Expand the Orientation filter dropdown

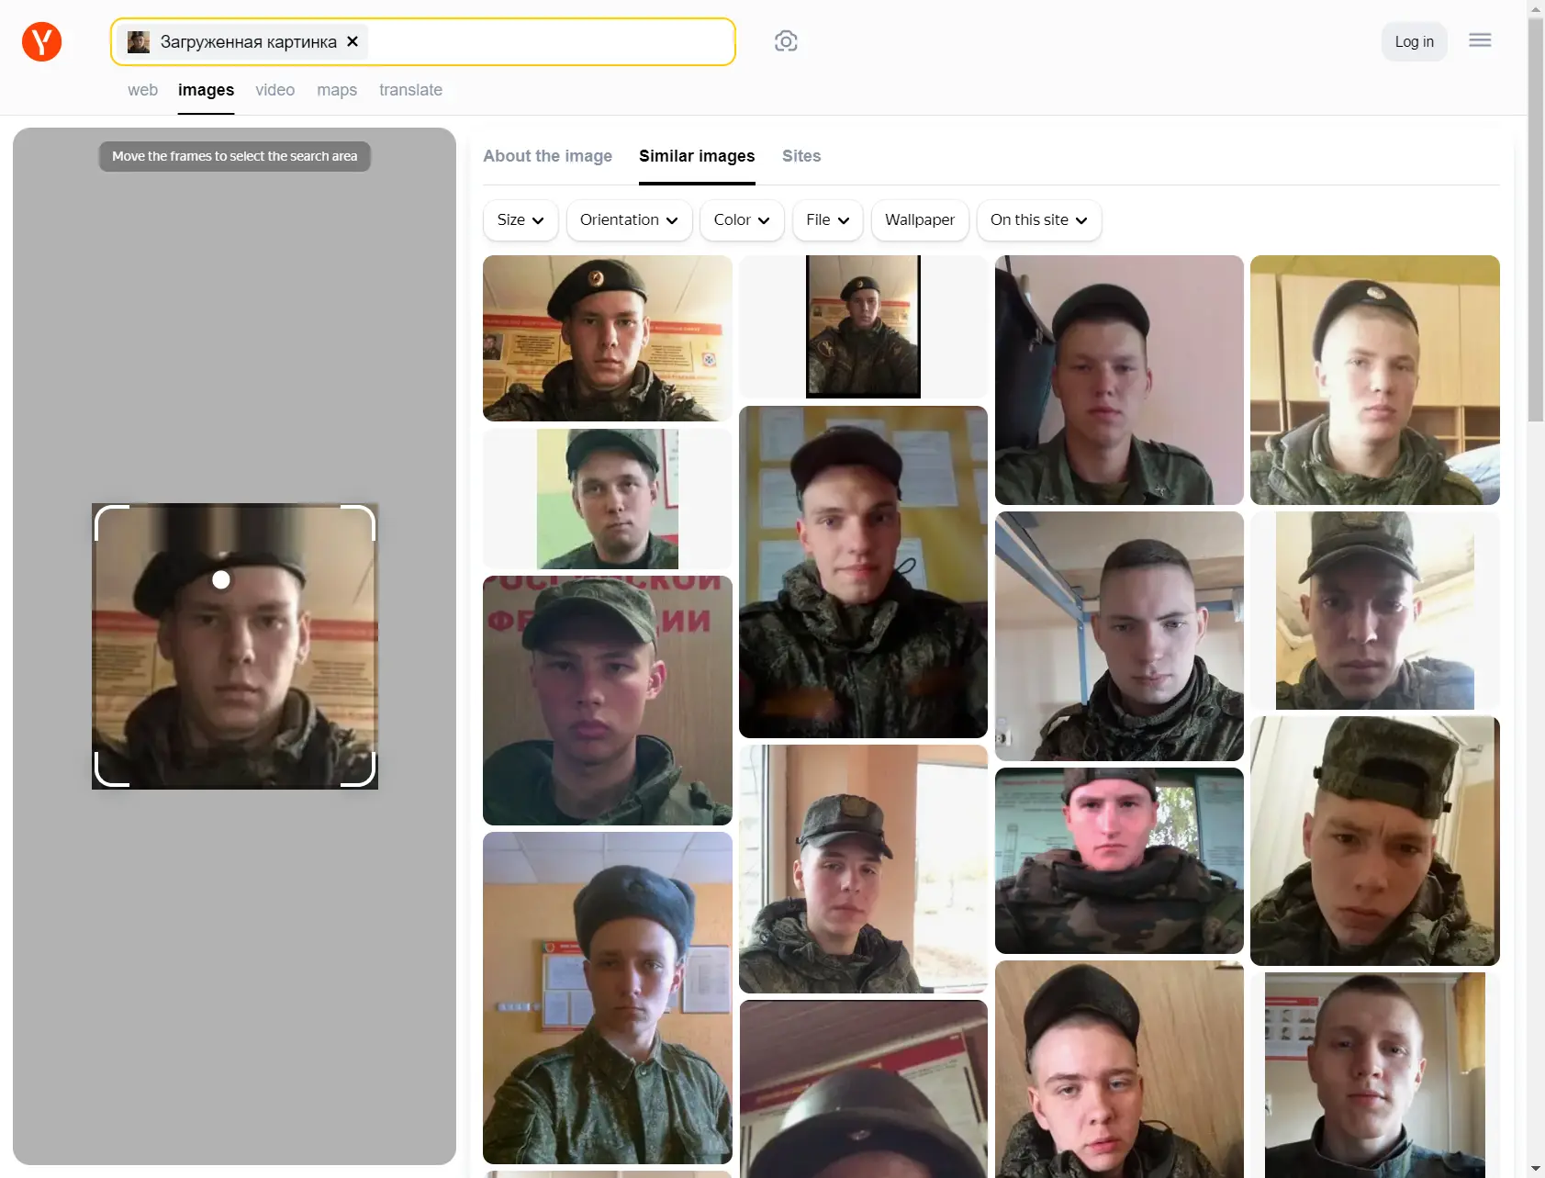point(629,220)
